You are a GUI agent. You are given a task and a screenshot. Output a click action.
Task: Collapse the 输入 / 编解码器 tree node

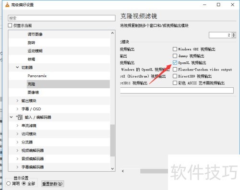(x=12, y=117)
